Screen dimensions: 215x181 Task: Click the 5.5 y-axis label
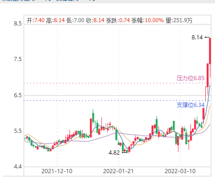click(18, 131)
